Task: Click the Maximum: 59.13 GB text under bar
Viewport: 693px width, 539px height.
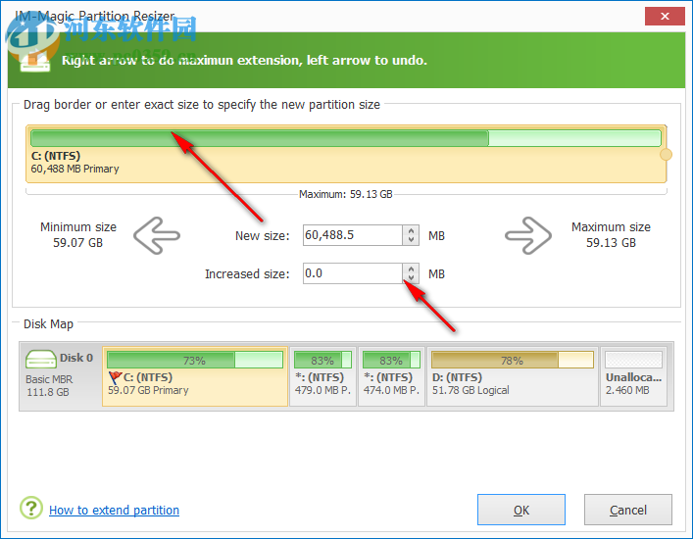Action: 346,194
